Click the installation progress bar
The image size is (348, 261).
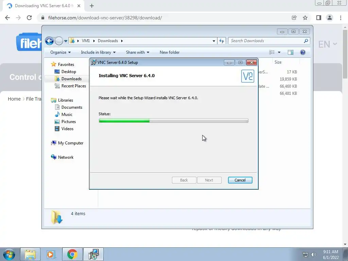coord(174,121)
